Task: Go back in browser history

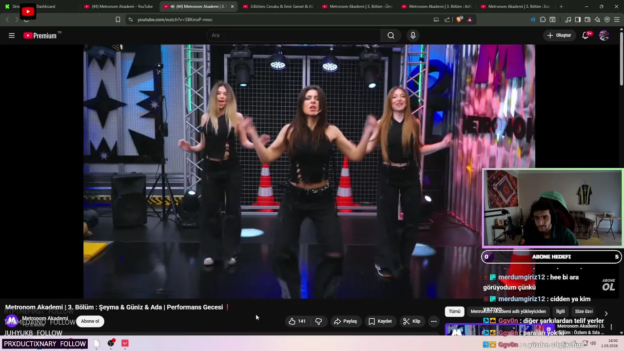Action: (x=7, y=19)
